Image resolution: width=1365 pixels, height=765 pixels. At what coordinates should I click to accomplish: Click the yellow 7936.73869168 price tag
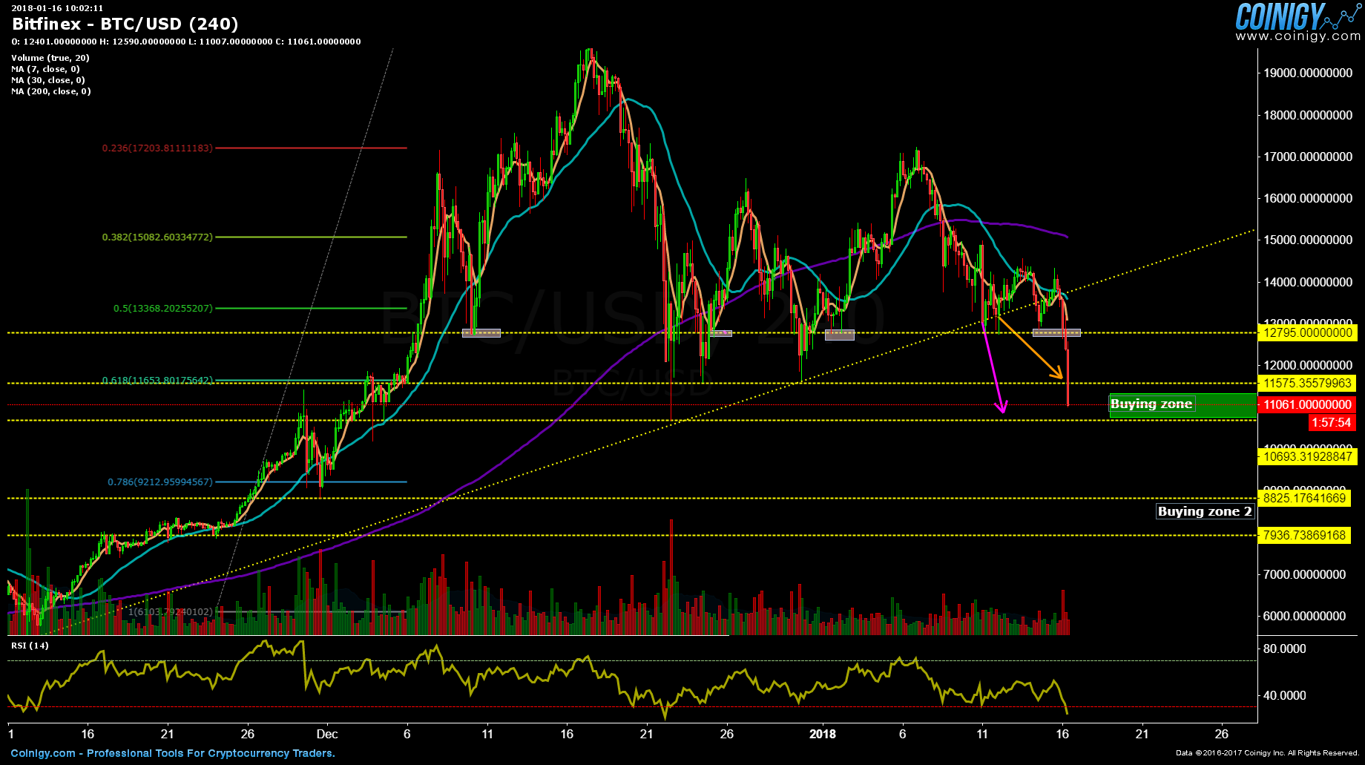tap(1305, 536)
